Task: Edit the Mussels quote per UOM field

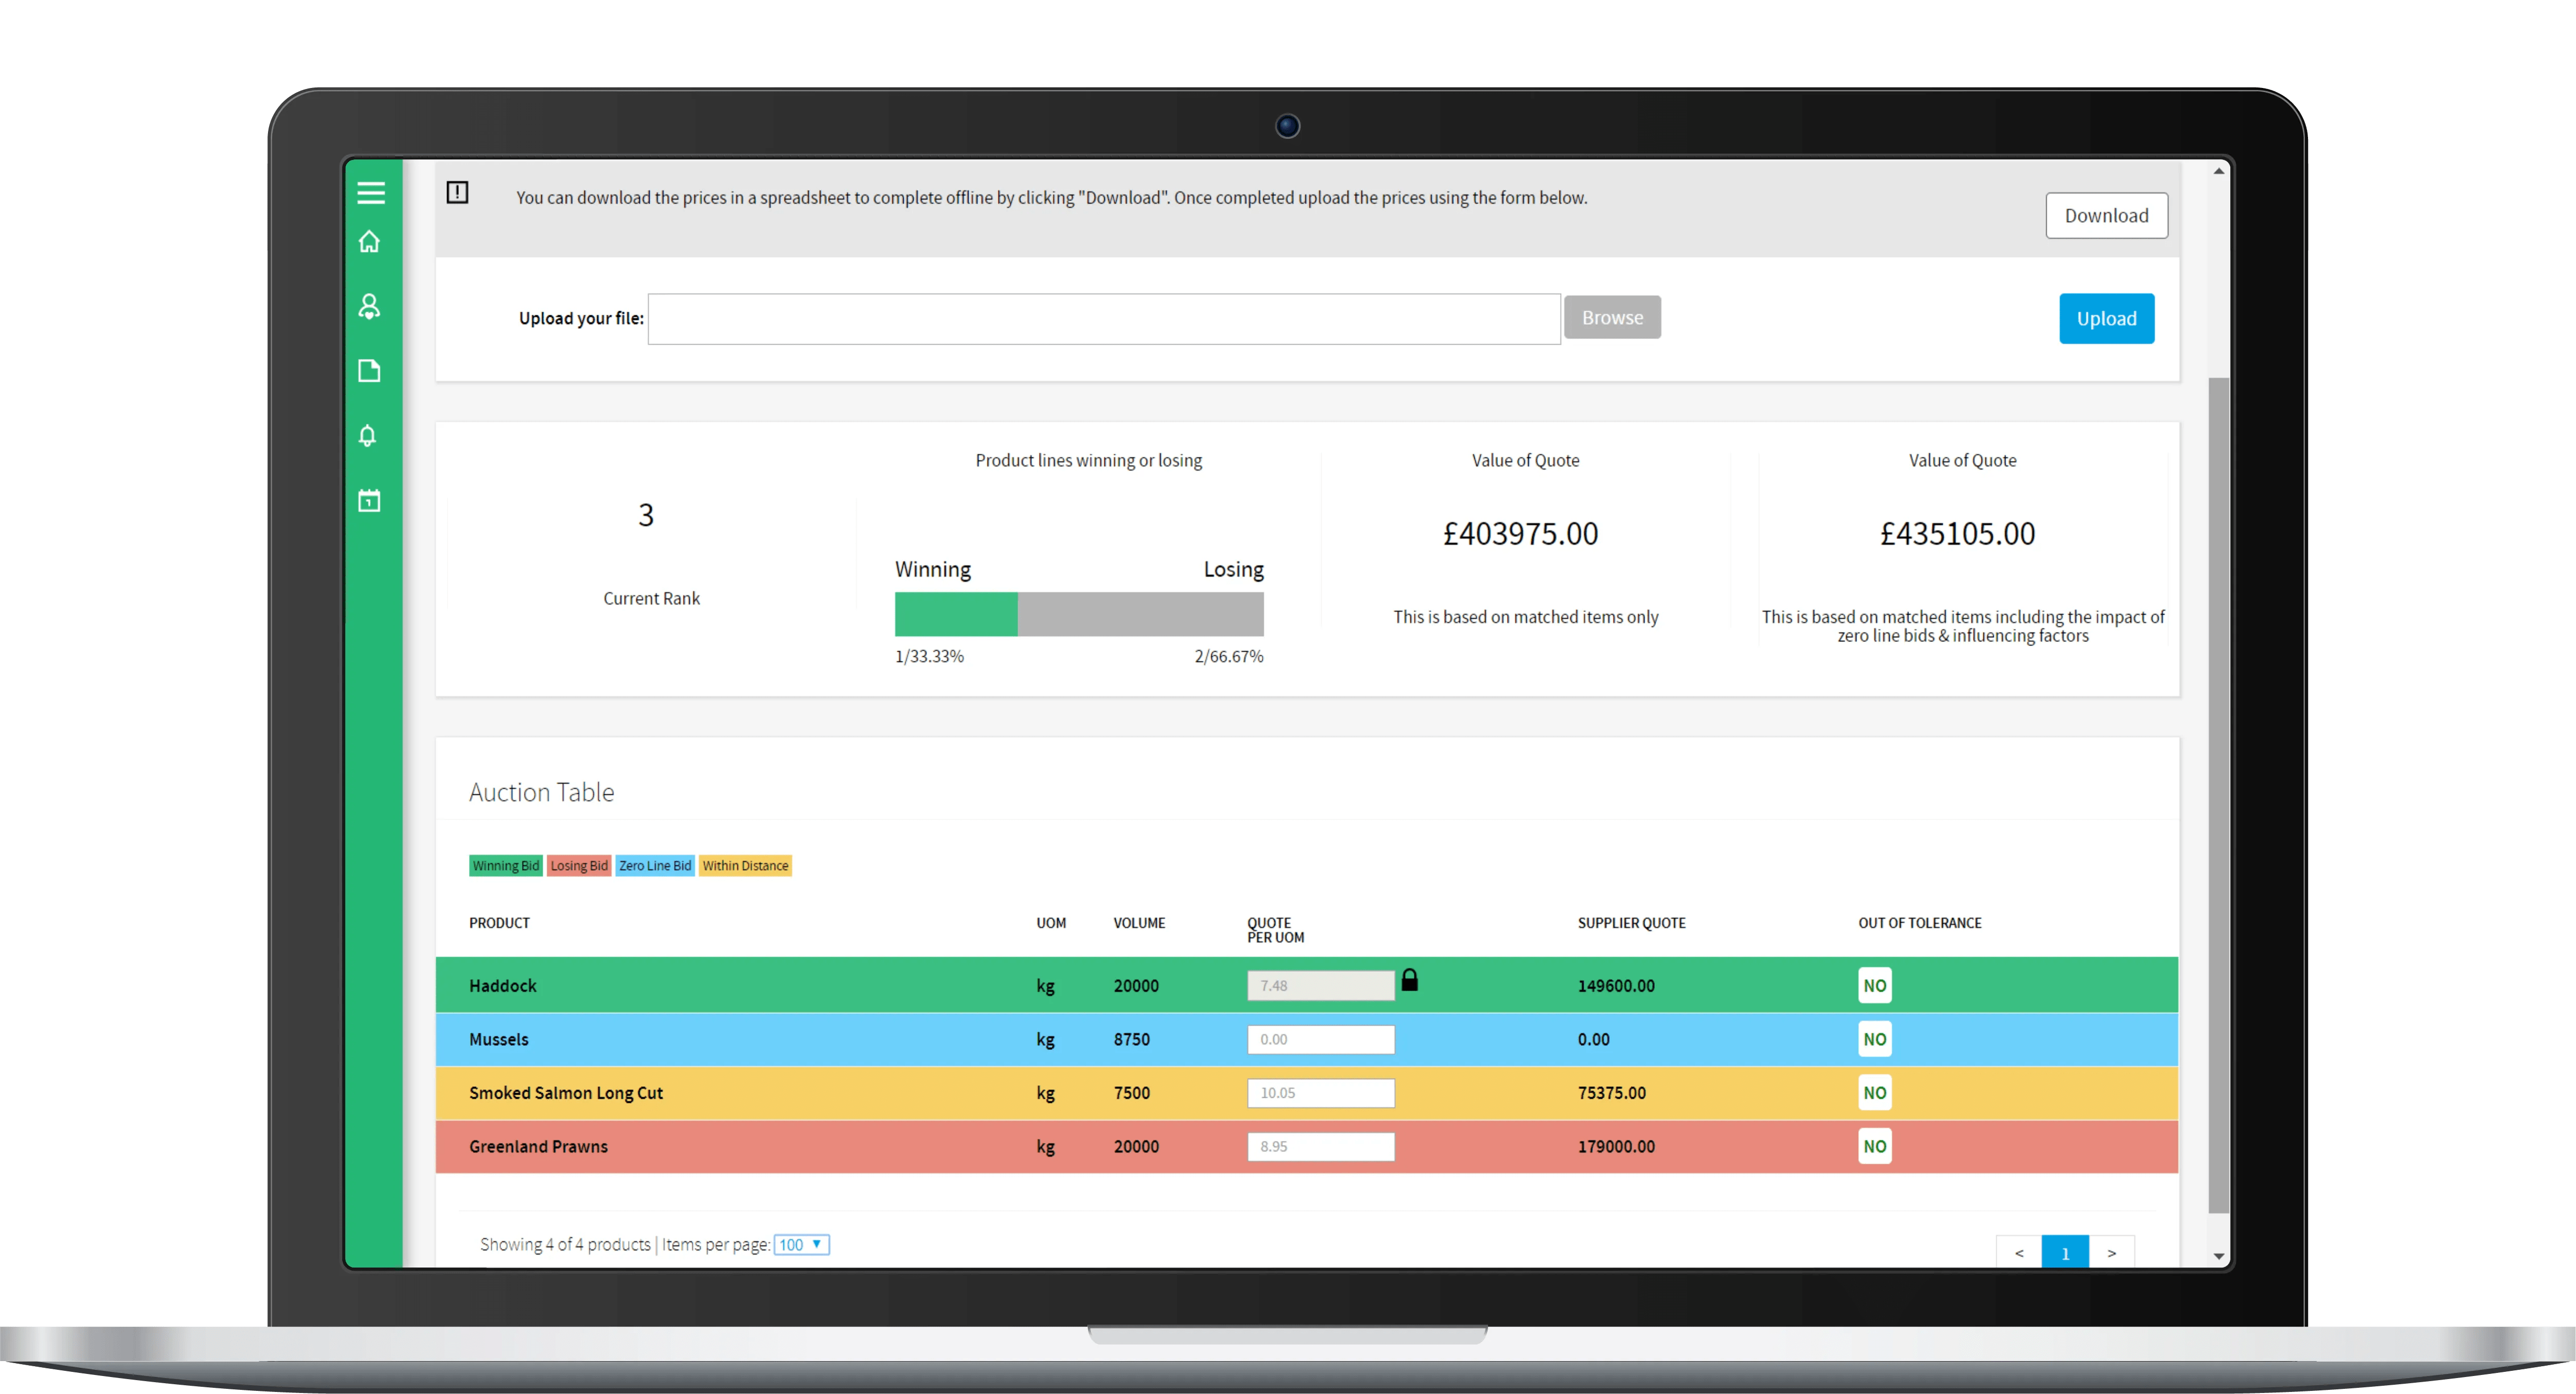Action: click(x=1320, y=1039)
